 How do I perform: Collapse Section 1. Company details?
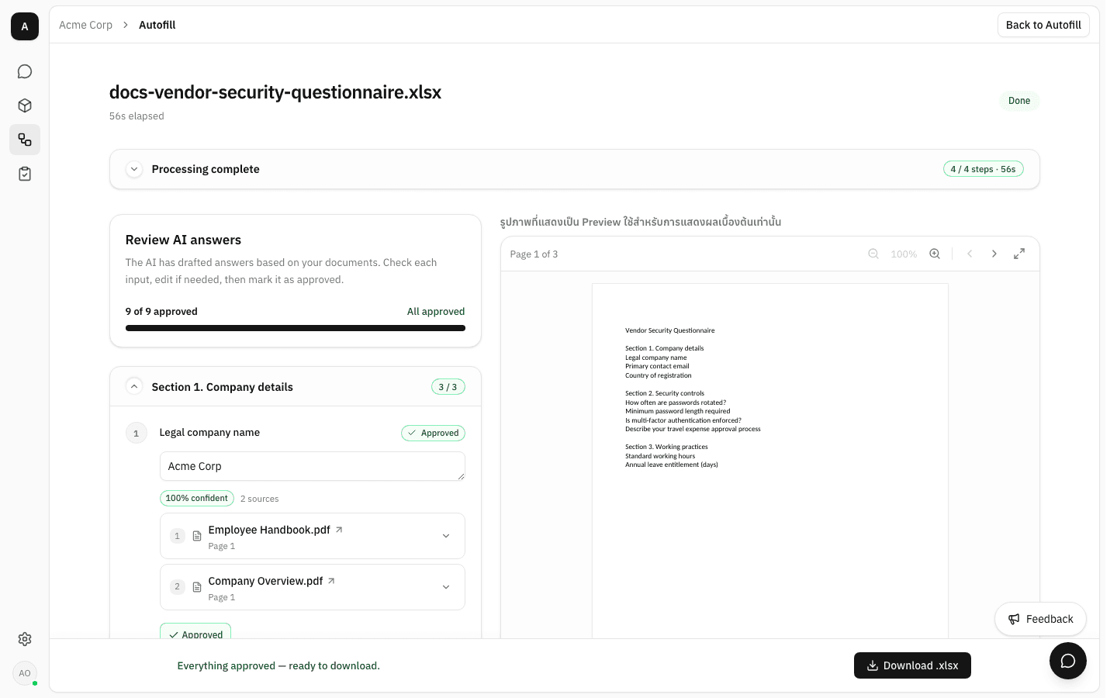tap(134, 386)
